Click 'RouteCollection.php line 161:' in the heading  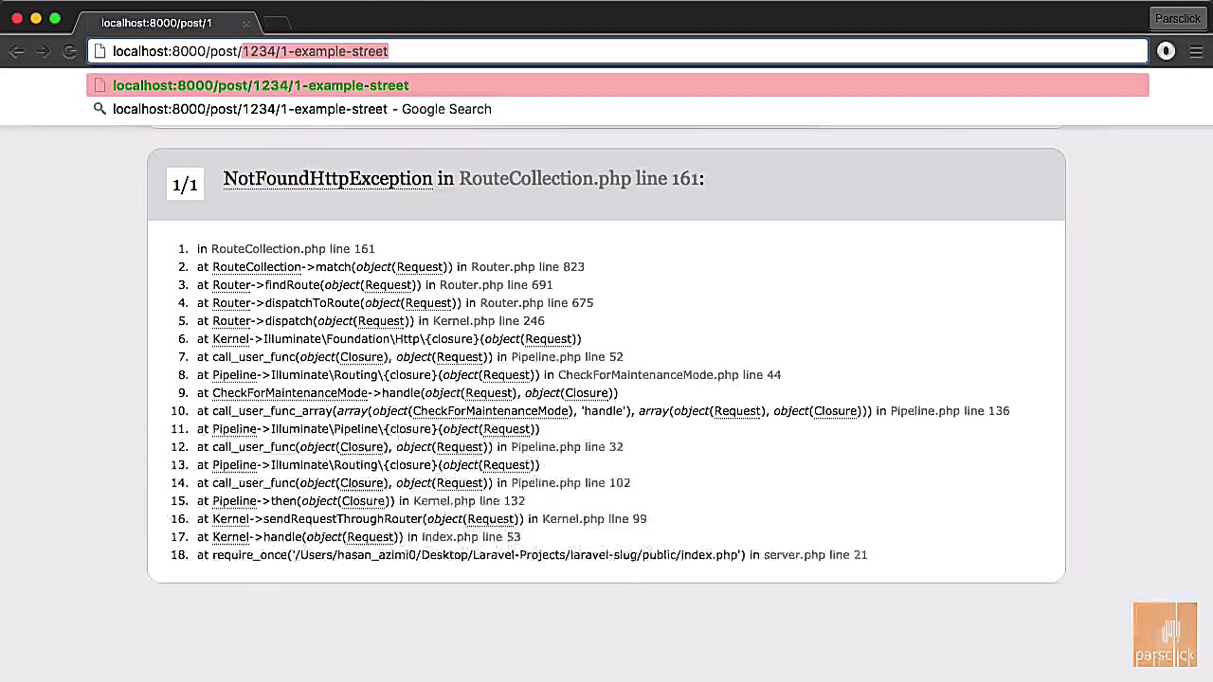(x=582, y=179)
